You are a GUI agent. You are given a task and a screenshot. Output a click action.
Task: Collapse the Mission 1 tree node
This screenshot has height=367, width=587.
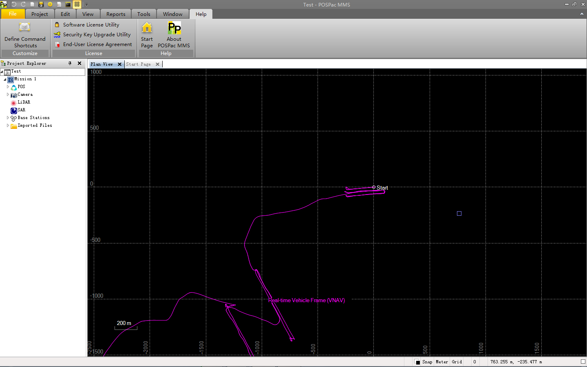point(5,80)
